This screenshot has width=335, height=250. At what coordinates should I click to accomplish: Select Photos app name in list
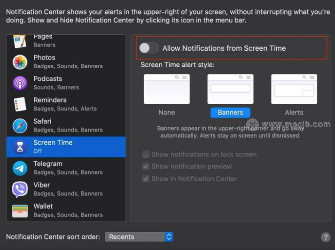click(45, 57)
